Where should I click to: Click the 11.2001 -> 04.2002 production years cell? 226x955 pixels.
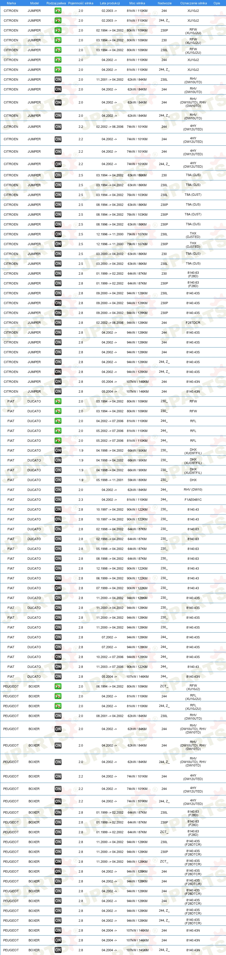(x=110, y=79)
